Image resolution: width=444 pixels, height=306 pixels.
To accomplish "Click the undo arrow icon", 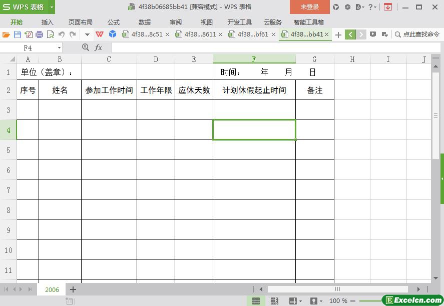I will coord(61,34).
